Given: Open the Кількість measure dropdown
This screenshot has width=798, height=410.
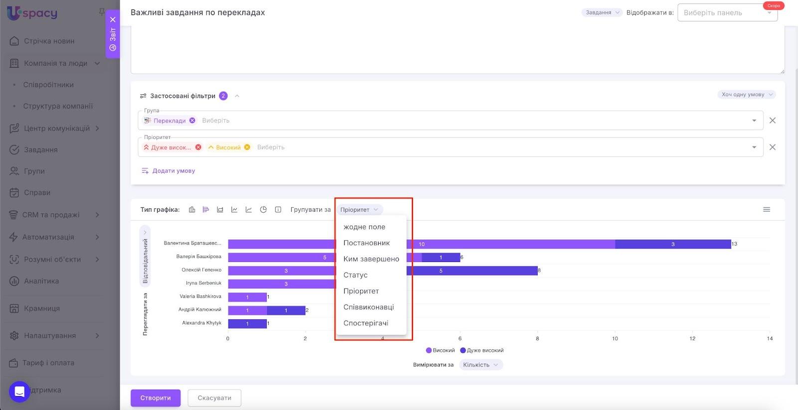Looking at the screenshot, I should pos(480,365).
